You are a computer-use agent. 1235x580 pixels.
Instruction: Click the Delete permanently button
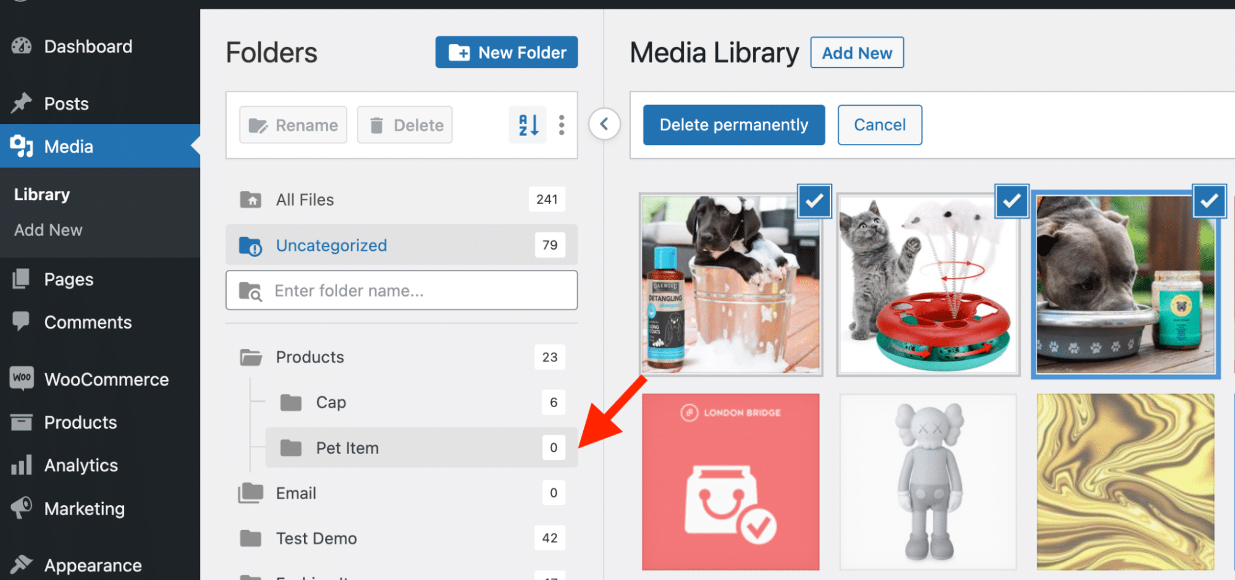pos(733,125)
